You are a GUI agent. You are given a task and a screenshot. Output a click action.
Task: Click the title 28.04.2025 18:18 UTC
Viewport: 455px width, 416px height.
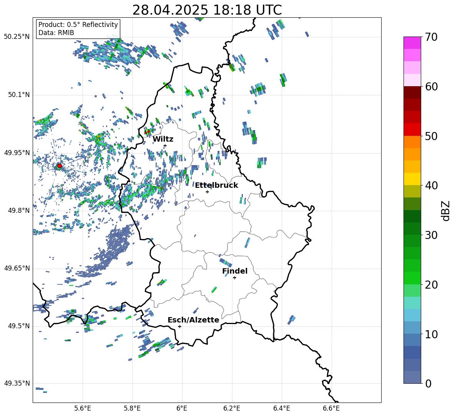207,10
